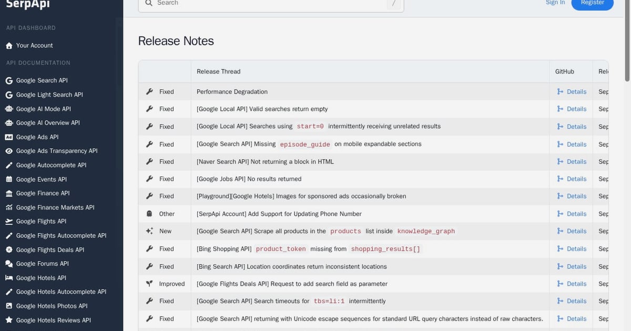Screen dimensions: 631x331
Task: Click the home icon beside Your Account
Action: pyautogui.click(x=9, y=46)
